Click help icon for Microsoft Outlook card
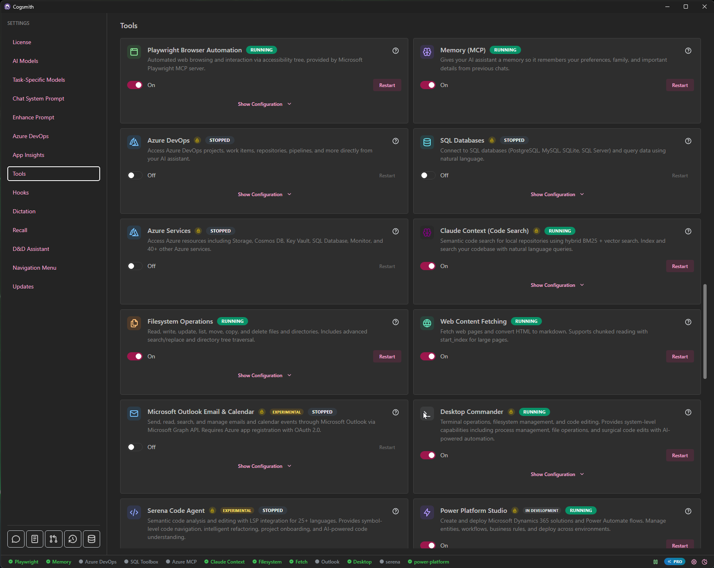Screen dimensions: 714x568 click(x=396, y=412)
